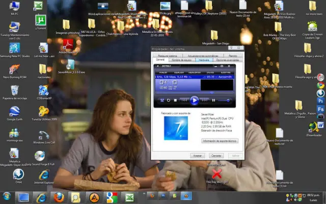This screenshot has height=204, width=326.
Task: Open Sony Sound Forge 8 Full shortcut
Action: 40,156
